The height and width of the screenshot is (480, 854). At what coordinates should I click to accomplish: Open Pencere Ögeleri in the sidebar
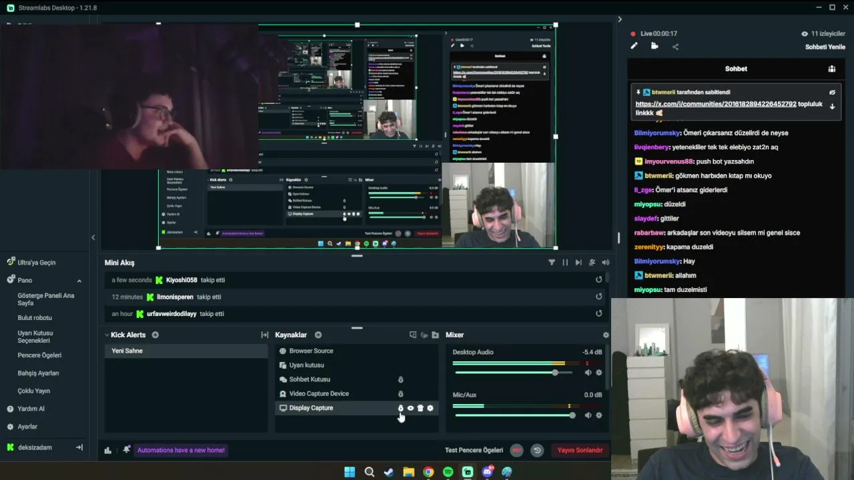(39, 355)
